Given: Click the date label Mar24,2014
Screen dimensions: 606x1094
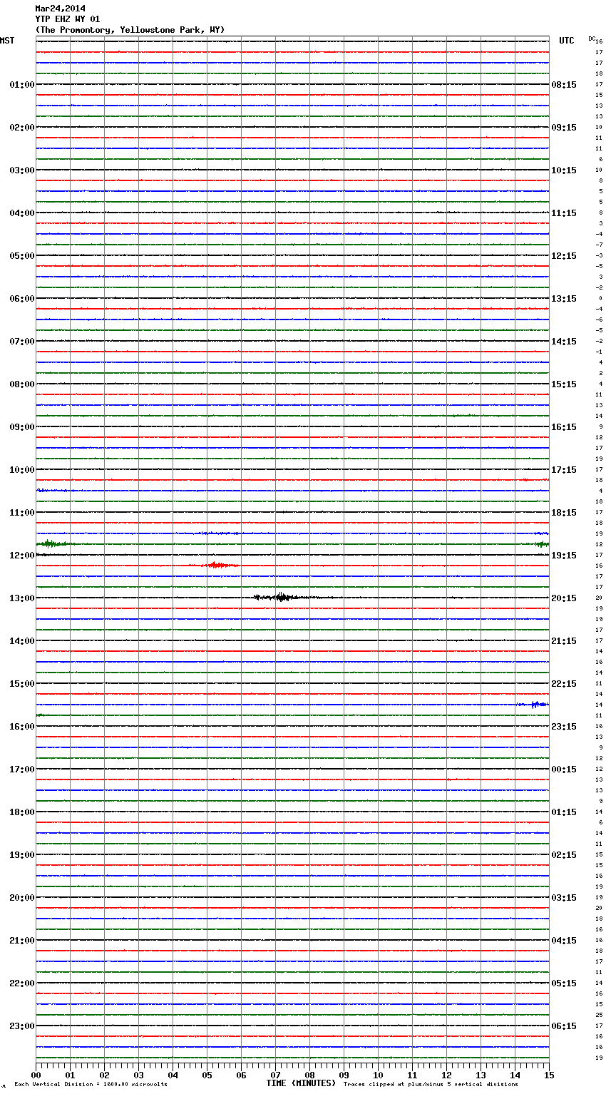Looking at the screenshot, I should coord(61,9).
